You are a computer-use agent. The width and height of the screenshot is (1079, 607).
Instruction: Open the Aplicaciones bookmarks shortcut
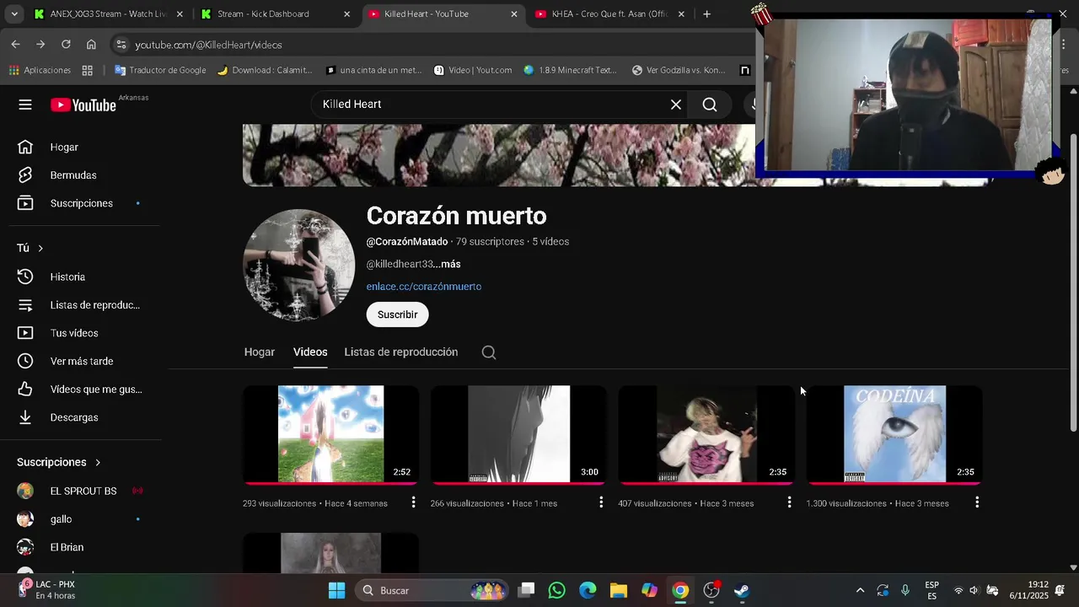coord(40,70)
